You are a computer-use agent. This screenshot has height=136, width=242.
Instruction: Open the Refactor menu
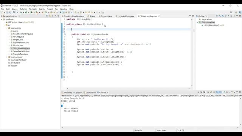pyautogui.click(x=23, y=9)
